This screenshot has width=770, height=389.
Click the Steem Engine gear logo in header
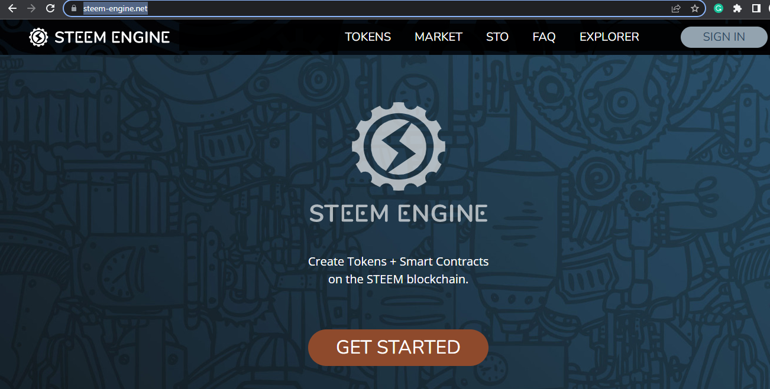coord(38,37)
